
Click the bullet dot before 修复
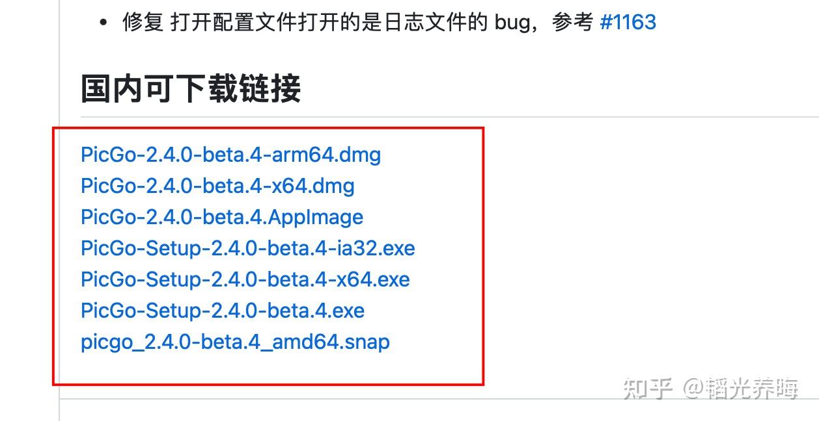point(103,23)
